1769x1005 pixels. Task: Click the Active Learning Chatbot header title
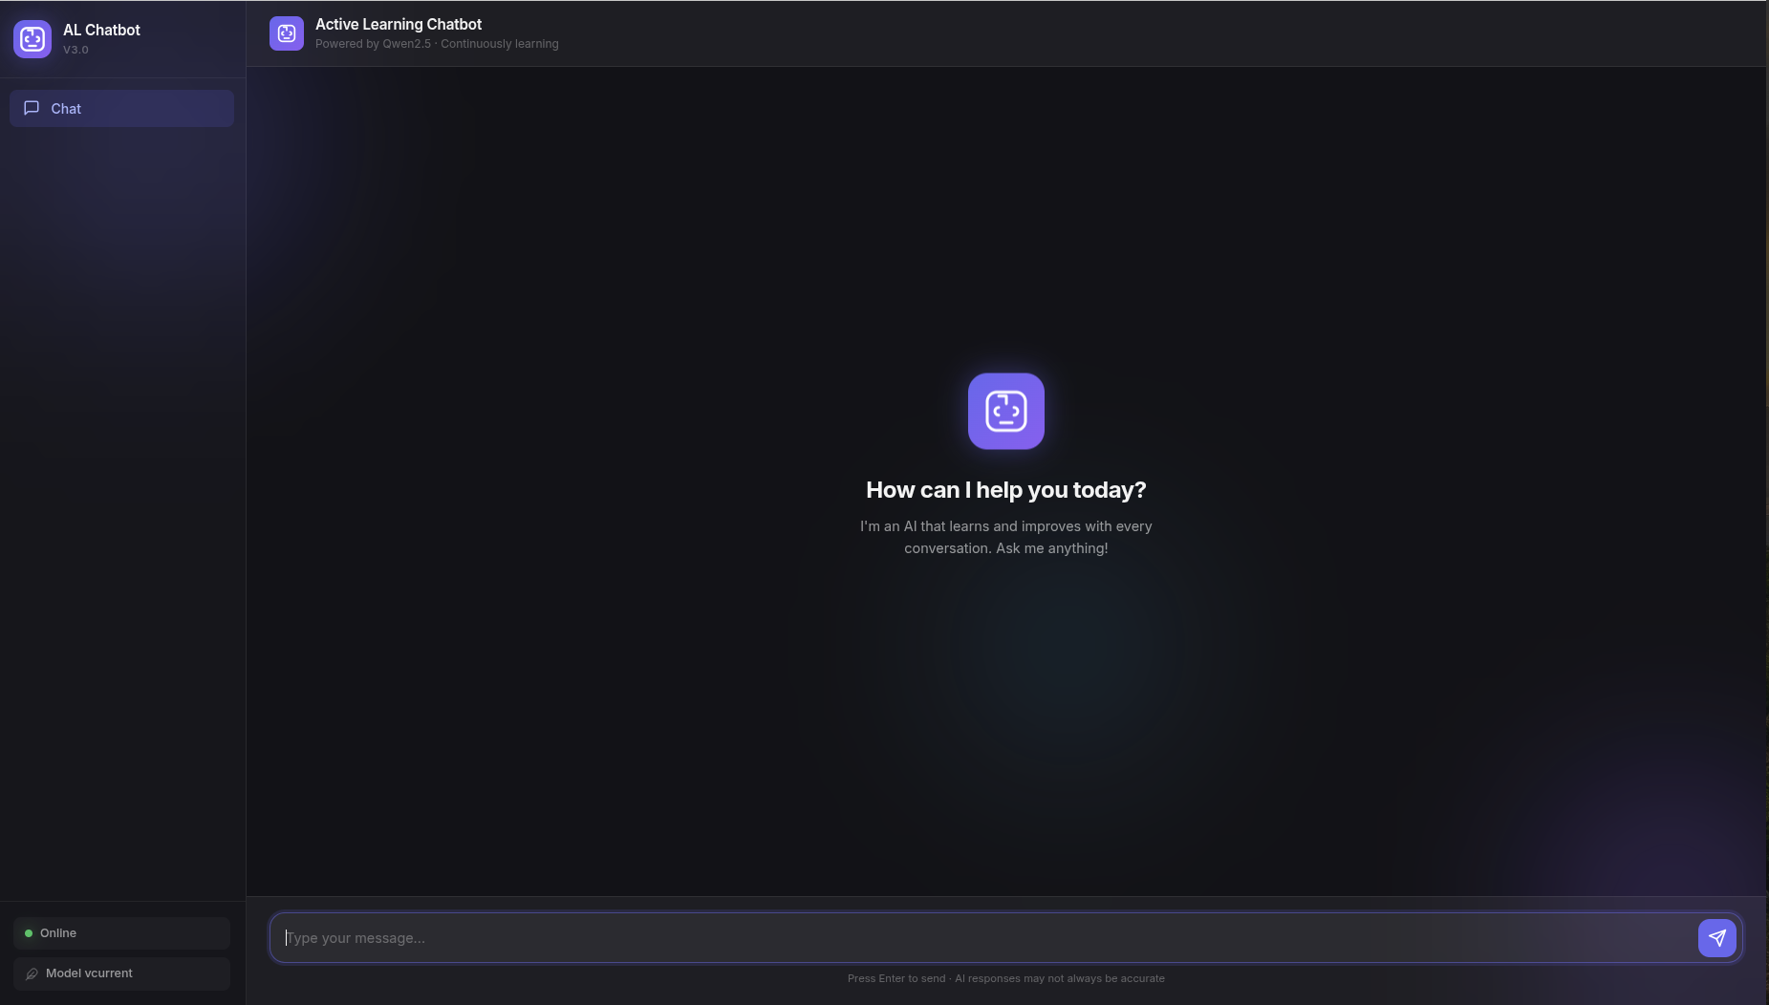(x=399, y=24)
